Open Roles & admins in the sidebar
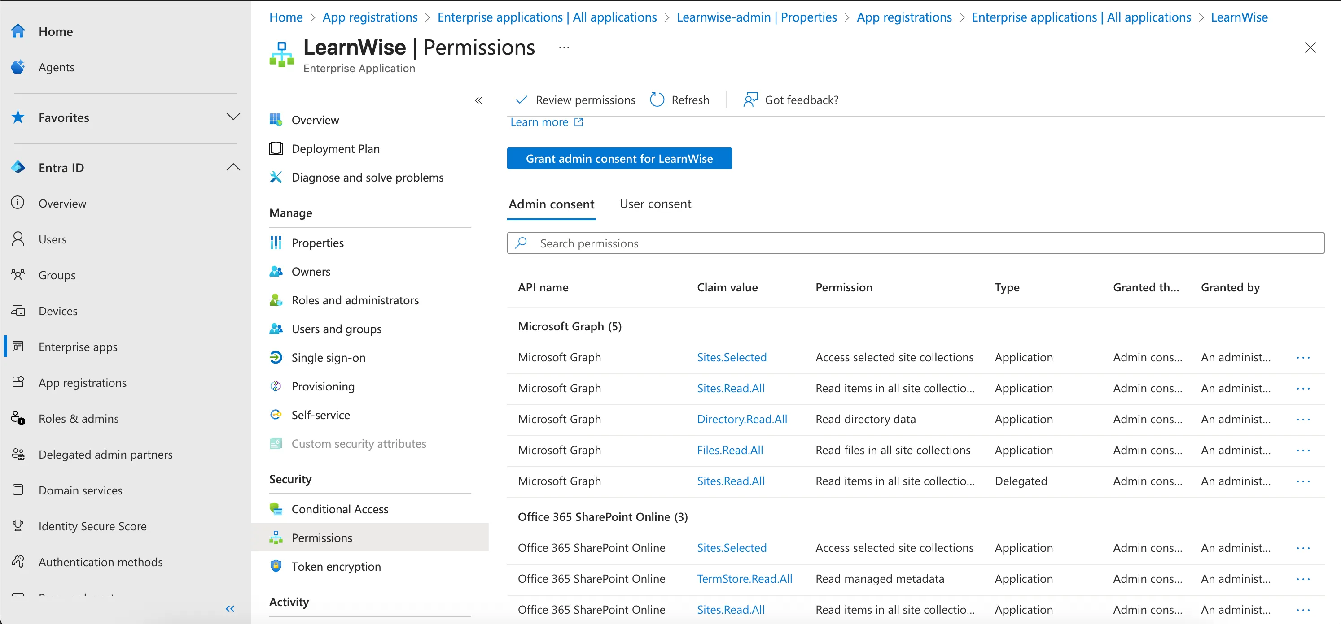Viewport: 1341px width, 624px height. coord(78,419)
